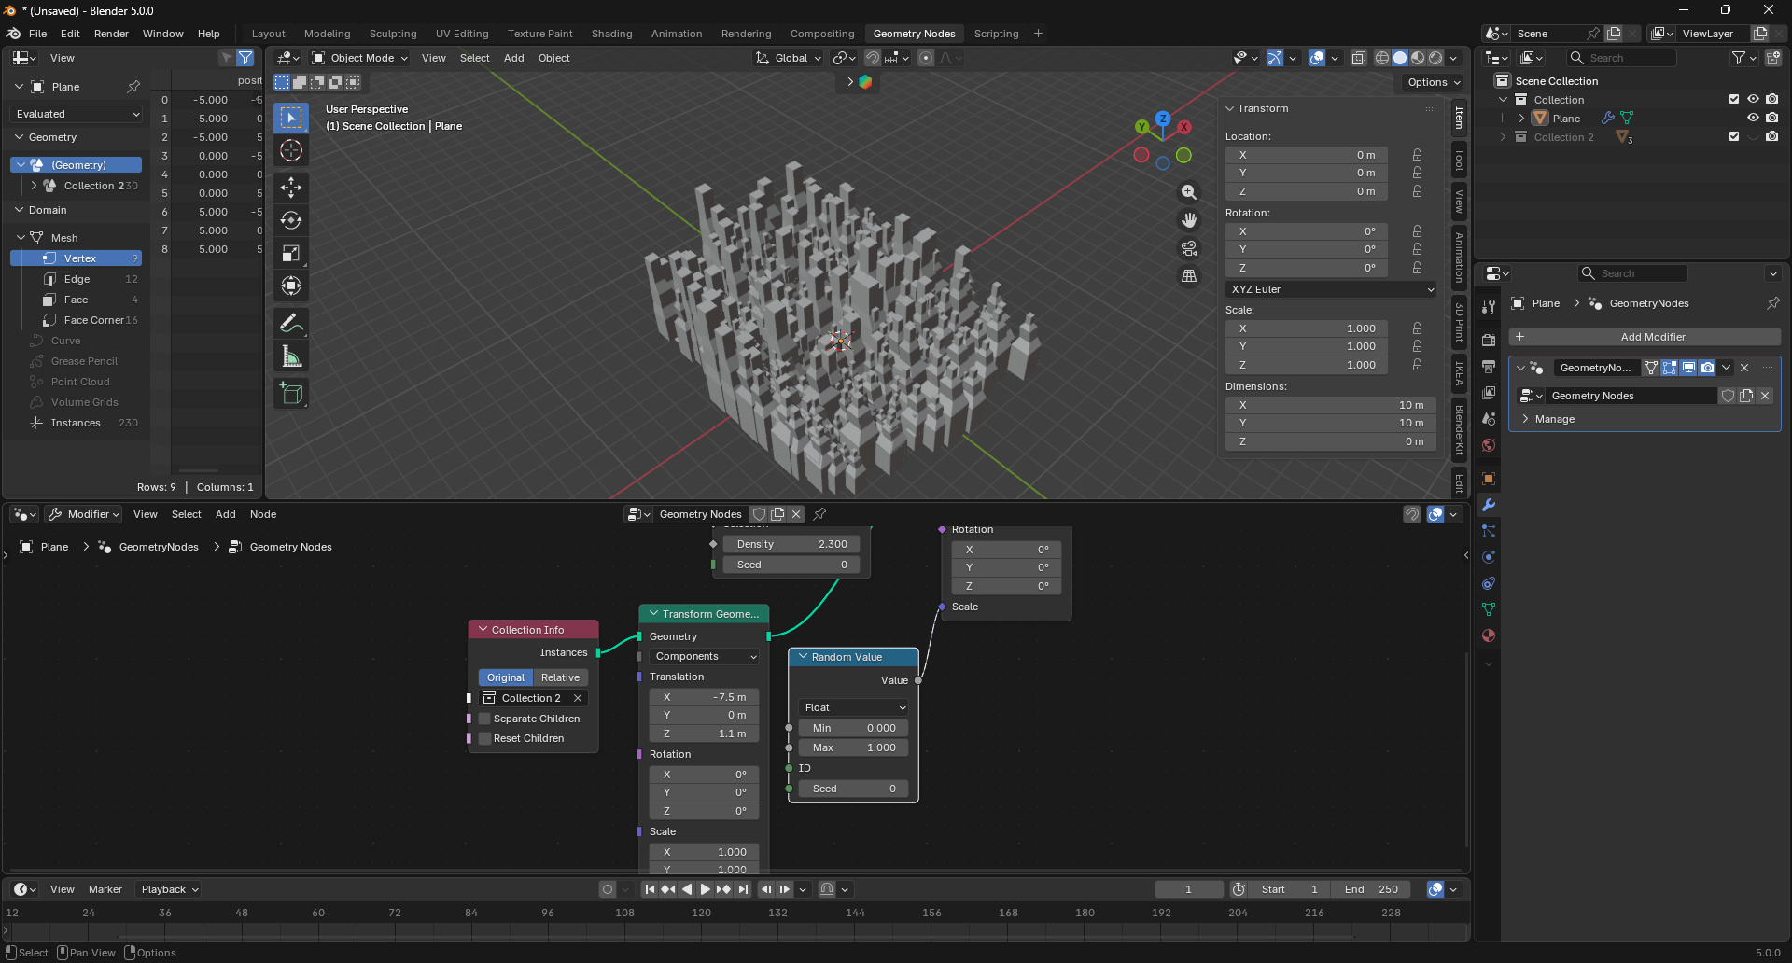Switch perspective/orthographic grid icon
This screenshot has width=1792, height=963.
coord(1188,276)
